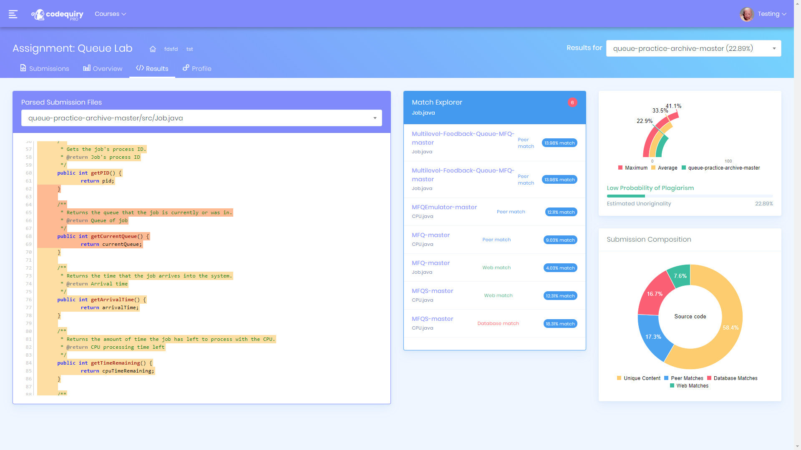The height and width of the screenshot is (450, 801).
Task: Click the home breadcrumb icon
Action: point(153,49)
